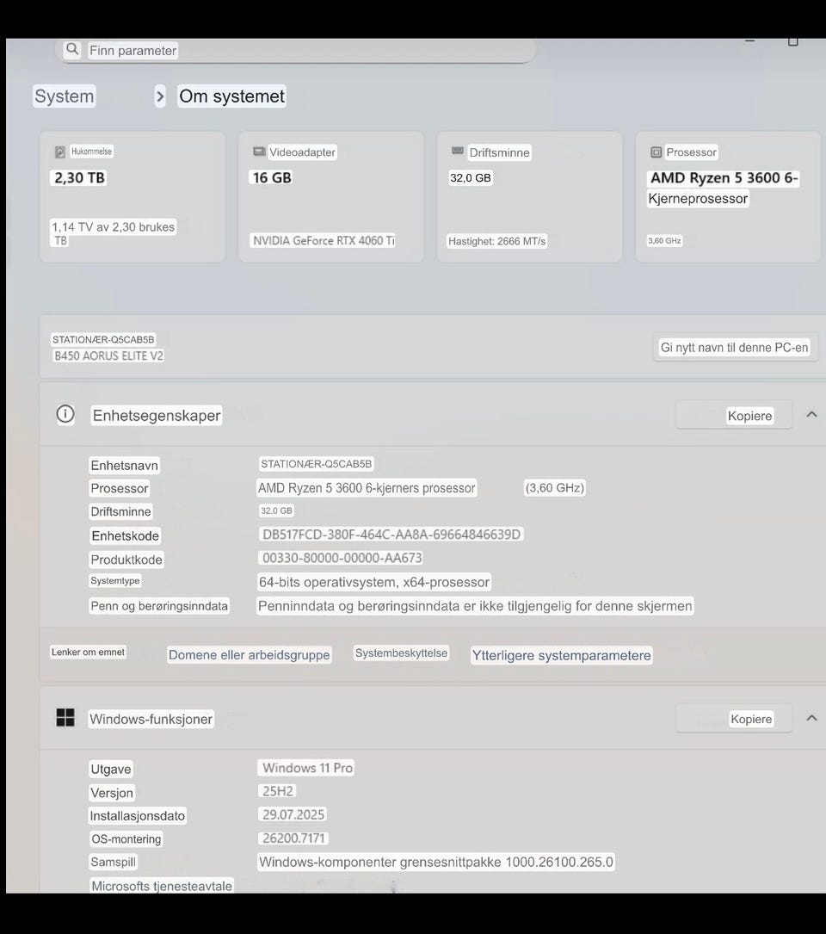Open Domene eller arbeidsgruppe link
The width and height of the screenshot is (826, 934).
point(249,654)
